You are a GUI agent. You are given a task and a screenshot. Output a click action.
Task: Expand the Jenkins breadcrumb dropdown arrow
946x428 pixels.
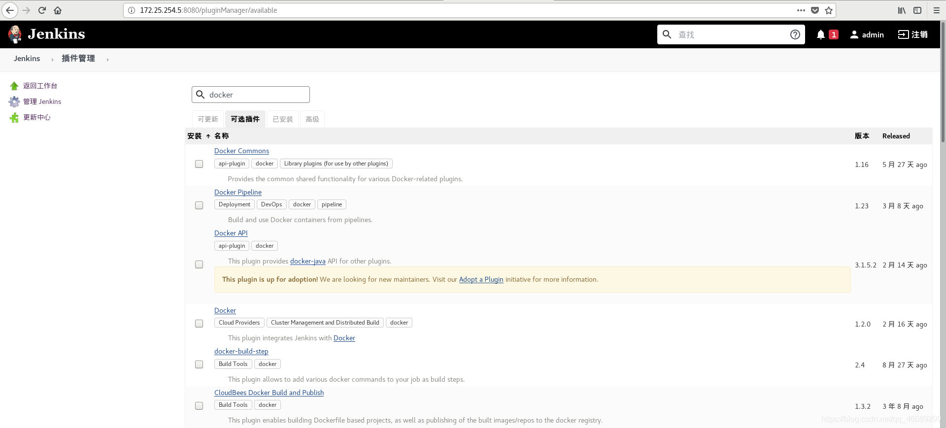52,60
